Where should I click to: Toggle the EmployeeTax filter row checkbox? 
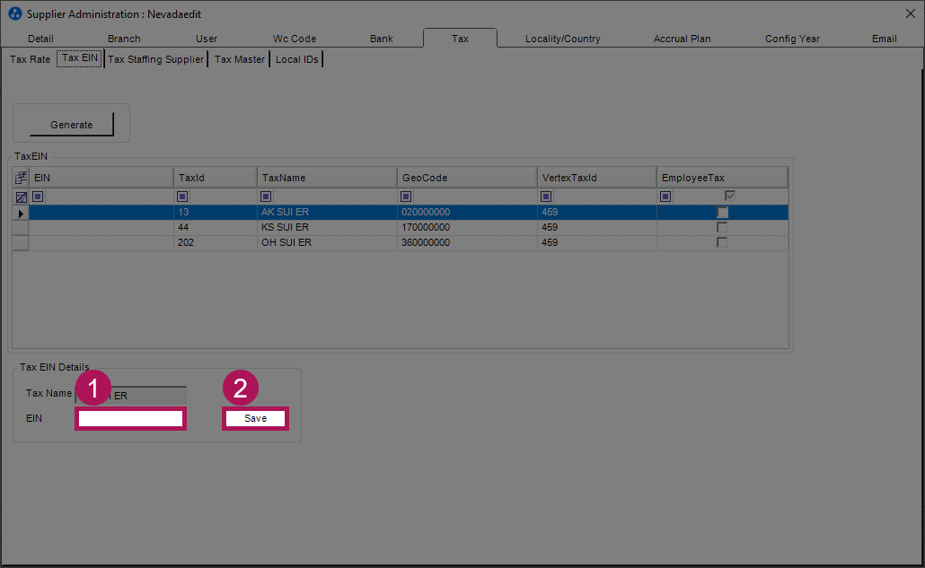(x=730, y=196)
